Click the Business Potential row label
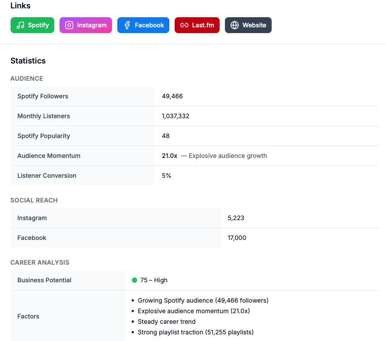385x341 pixels. [x=45, y=280]
